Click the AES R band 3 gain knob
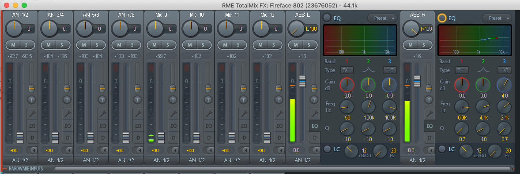The image size is (520, 174). 504,84
